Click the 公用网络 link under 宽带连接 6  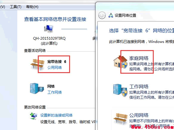(55, 67)
